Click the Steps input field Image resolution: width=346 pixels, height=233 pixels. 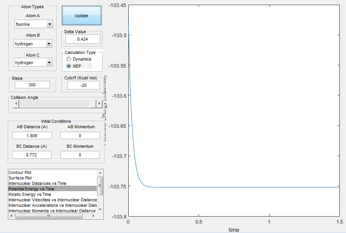32,85
